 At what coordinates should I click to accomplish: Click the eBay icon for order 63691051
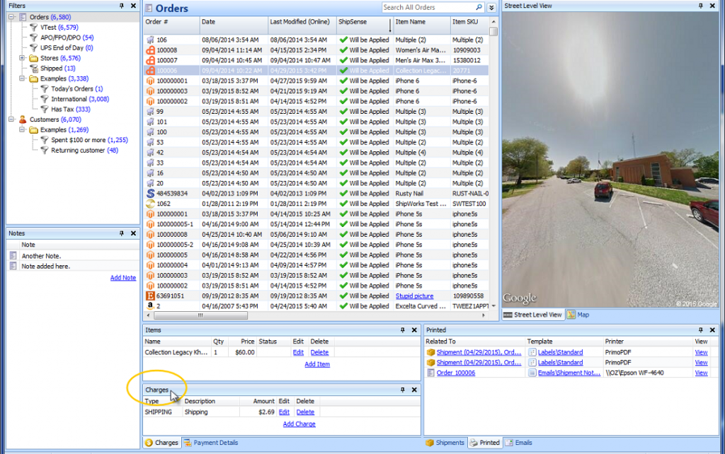[149, 296]
